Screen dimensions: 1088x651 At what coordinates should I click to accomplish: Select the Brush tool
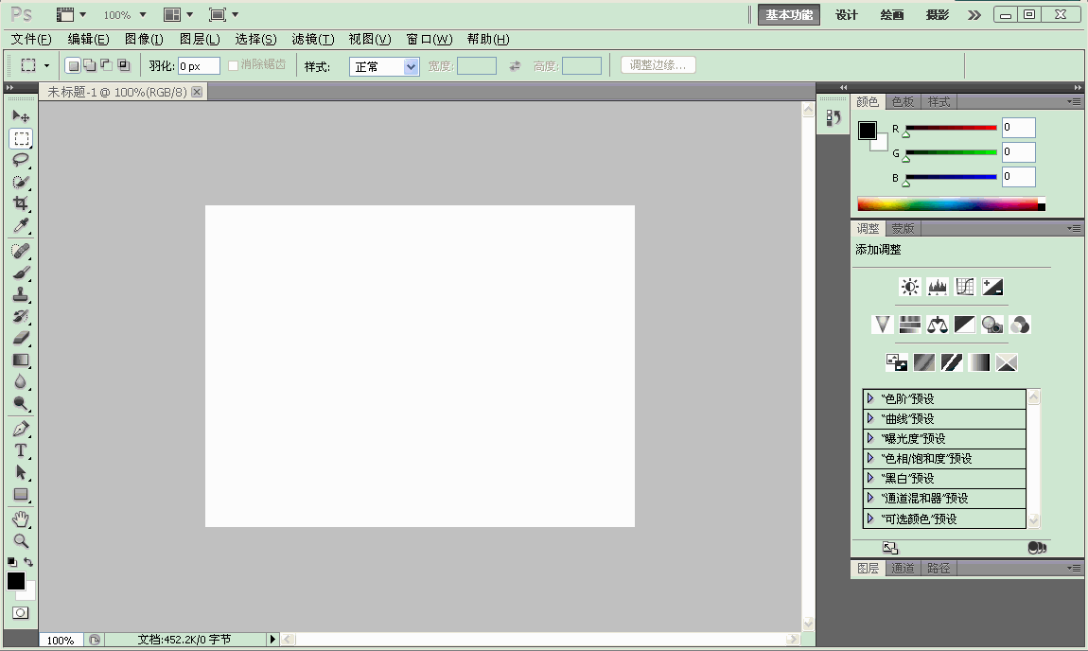(21, 273)
